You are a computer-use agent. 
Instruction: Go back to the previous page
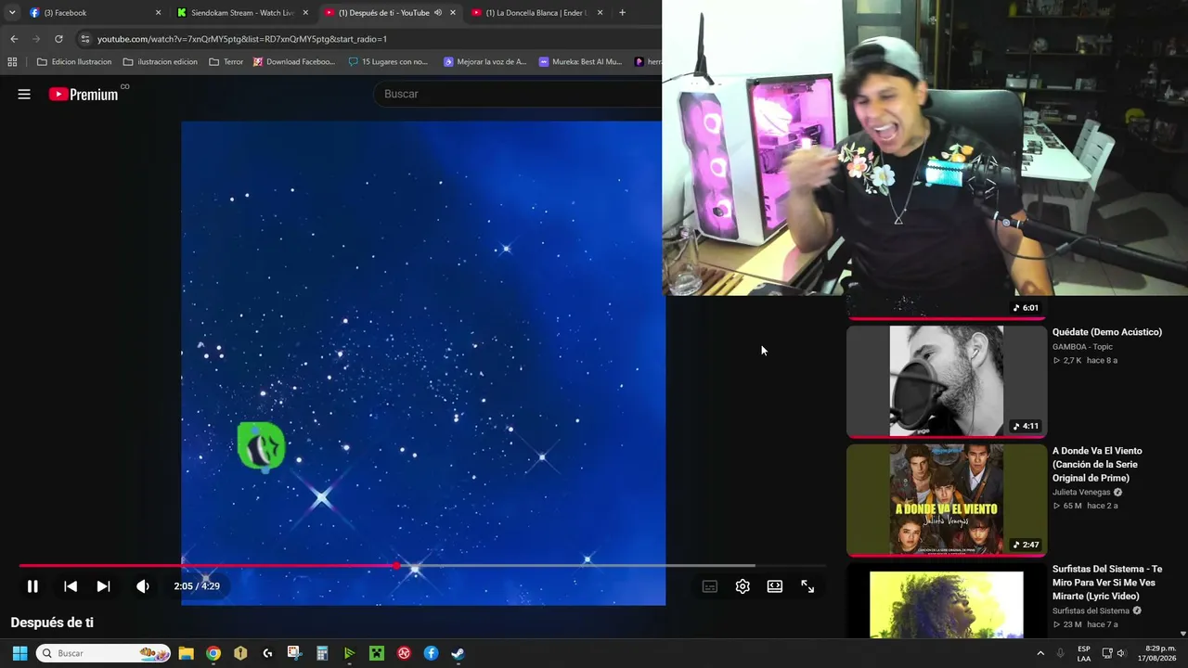[14, 39]
